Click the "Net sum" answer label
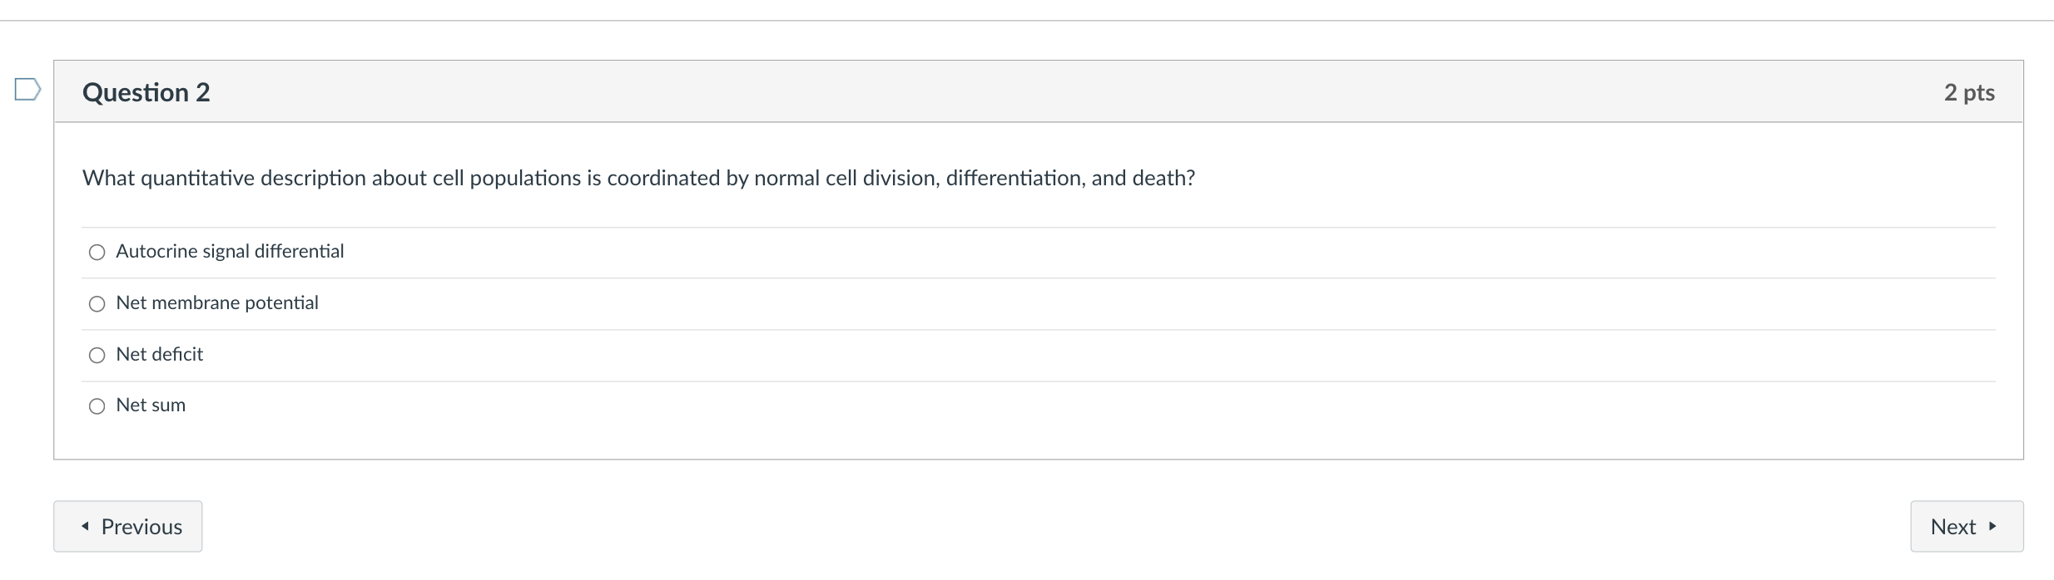Screen dimensions: 2054x580 pos(151,406)
